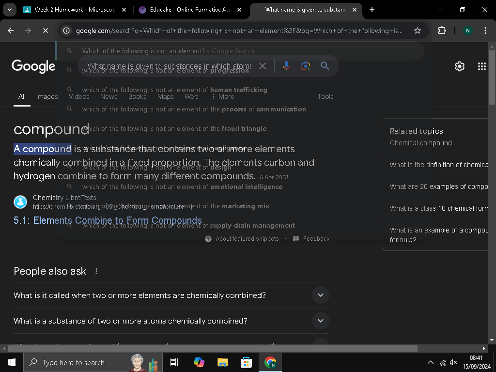Start voice search with microphone icon
The width and height of the screenshot is (496, 372).
(286, 66)
